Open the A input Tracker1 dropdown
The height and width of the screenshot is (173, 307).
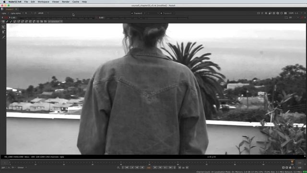coord(138,13)
